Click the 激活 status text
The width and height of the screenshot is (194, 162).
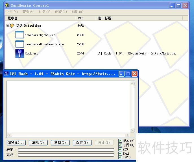coord(80,26)
